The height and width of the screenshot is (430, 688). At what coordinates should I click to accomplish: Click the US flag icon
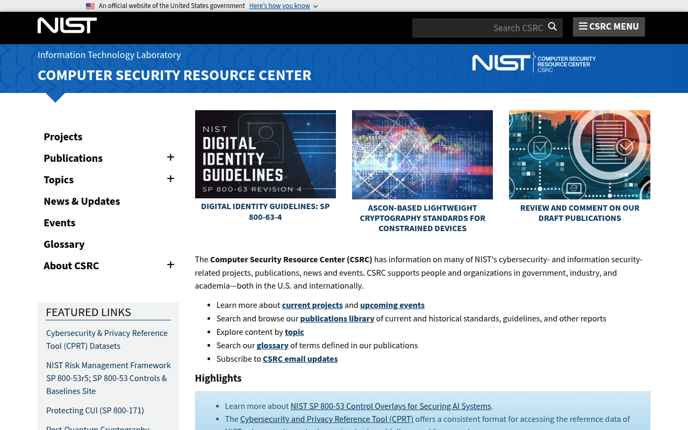pos(90,6)
